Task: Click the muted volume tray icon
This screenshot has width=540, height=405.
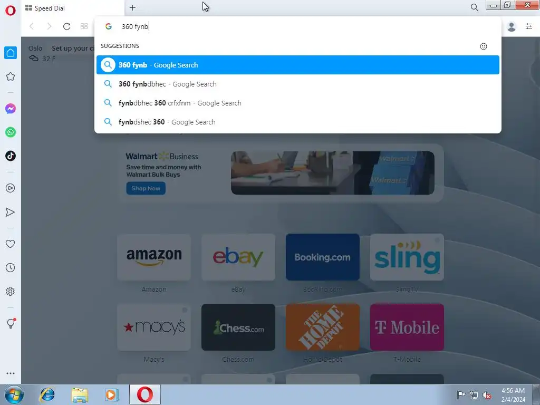Action: coord(487,395)
